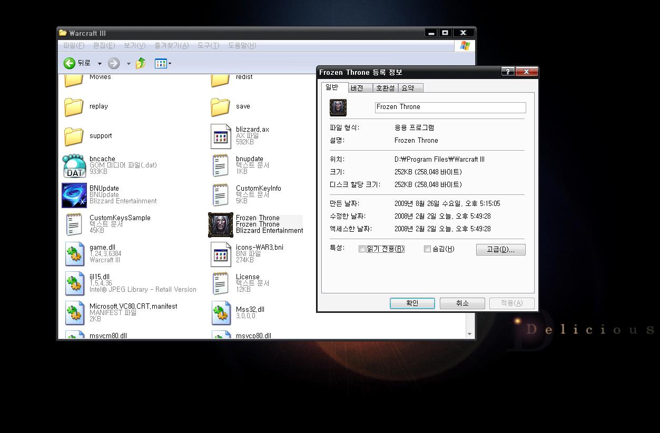Viewport: 660px width, 433px height.
Task: Open the 고급(D)... advanced attributes button
Action: [x=500, y=249]
